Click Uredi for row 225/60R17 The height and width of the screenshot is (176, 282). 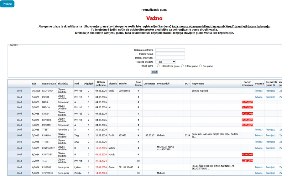[20, 173]
